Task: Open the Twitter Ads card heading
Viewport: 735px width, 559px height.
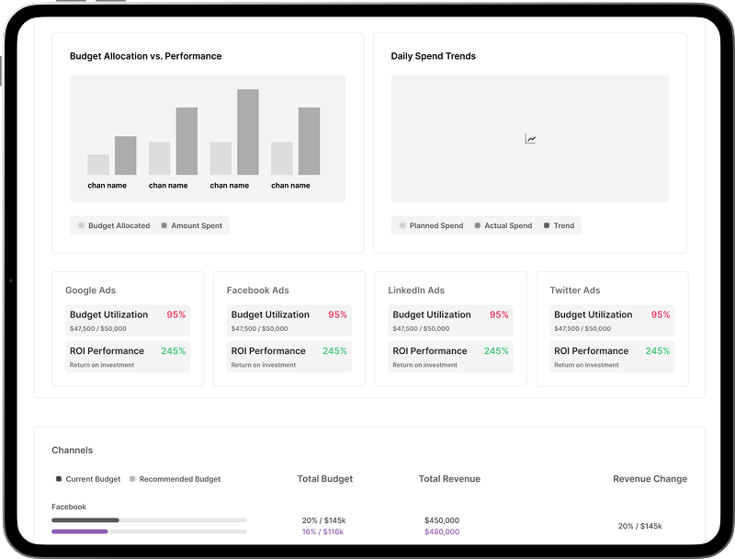Action: point(575,291)
